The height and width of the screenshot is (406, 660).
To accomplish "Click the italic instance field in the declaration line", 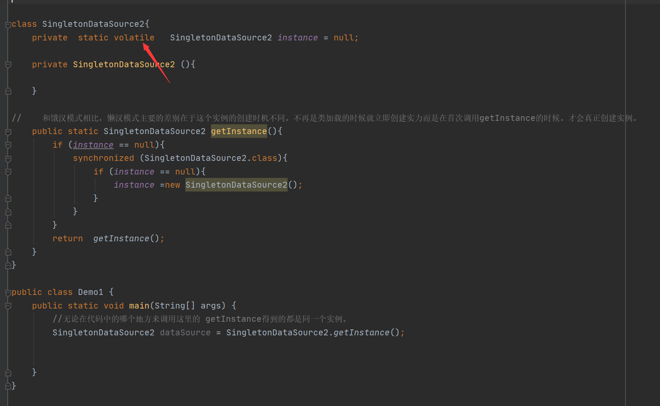I will (x=297, y=37).
